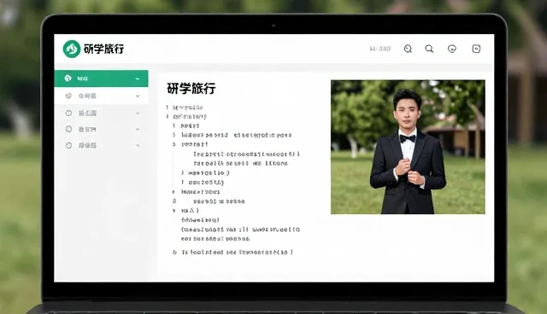Image resolution: width=547 pixels, height=314 pixels.
Task: Expand the third sidebar item chevron
Action: [x=138, y=113]
